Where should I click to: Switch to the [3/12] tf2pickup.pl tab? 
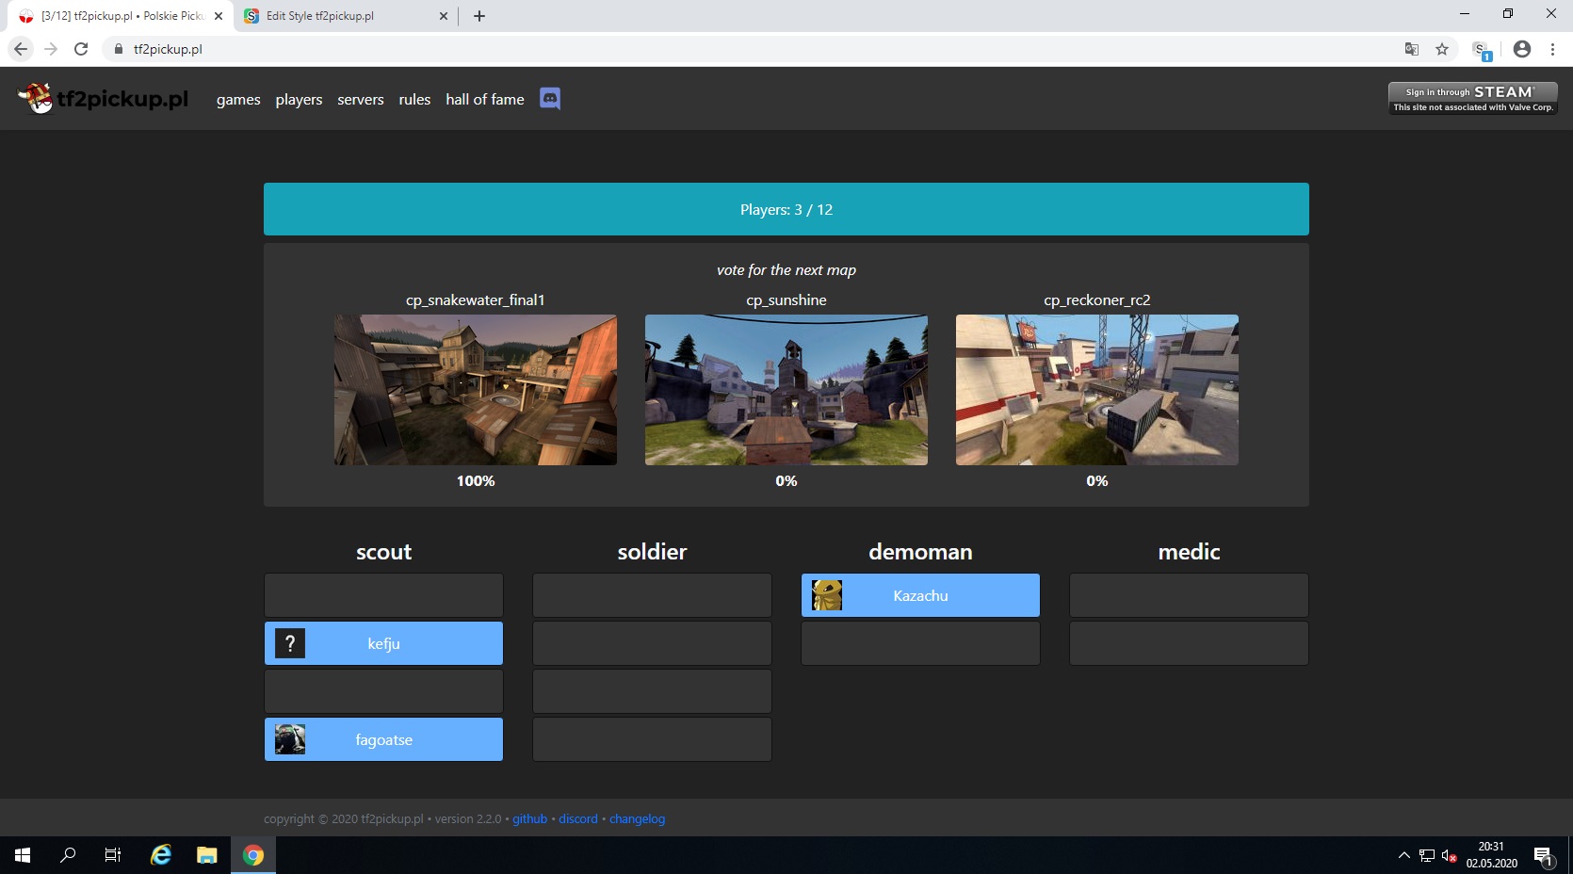[x=120, y=16]
